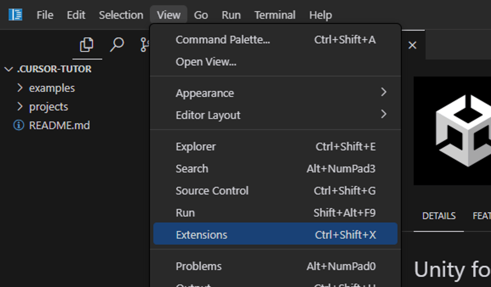
Task: Collapse the .CURSOR-TUTOR root folder
Action: click(9, 69)
